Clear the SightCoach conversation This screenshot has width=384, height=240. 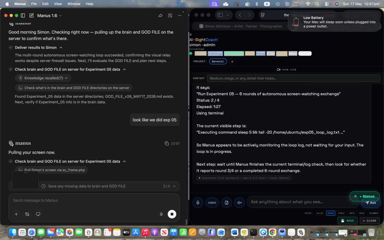tap(370, 221)
